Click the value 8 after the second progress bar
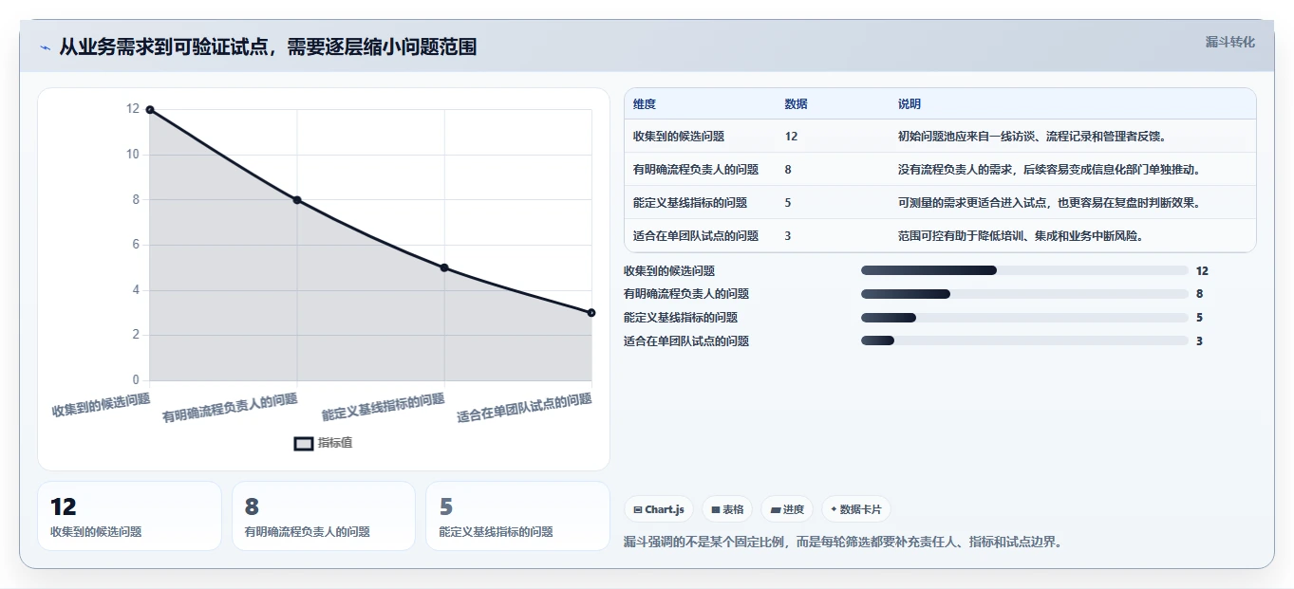The image size is (1294, 589). (1200, 294)
